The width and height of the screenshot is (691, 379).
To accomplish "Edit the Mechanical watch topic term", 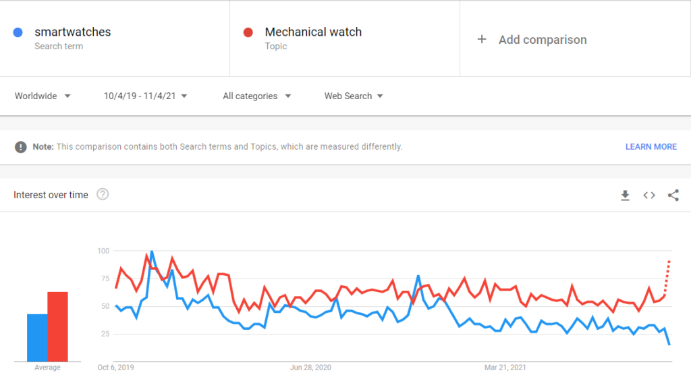I will [x=313, y=32].
